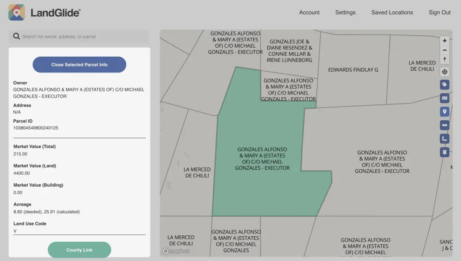Select the ruler measure tool
The width and height of the screenshot is (461, 261).
tap(444, 125)
